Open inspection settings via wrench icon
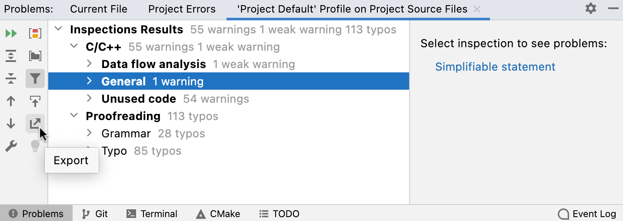Viewport: 623px width, 221px height. (x=11, y=146)
